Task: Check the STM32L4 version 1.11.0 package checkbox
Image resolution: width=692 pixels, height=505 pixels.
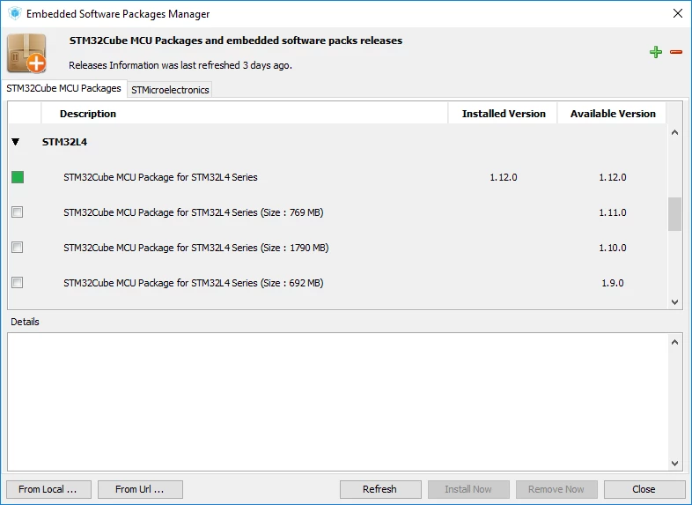Action: pyautogui.click(x=18, y=212)
